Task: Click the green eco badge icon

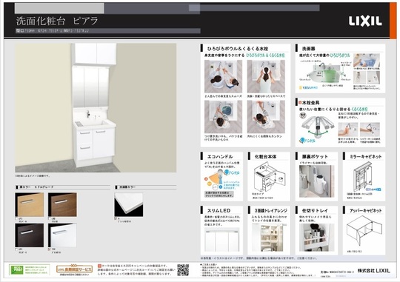Action: 16,269
